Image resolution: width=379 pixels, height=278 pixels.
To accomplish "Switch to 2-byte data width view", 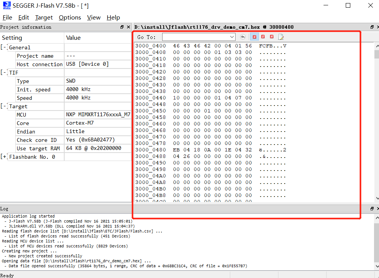I will (x=263, y=37).
